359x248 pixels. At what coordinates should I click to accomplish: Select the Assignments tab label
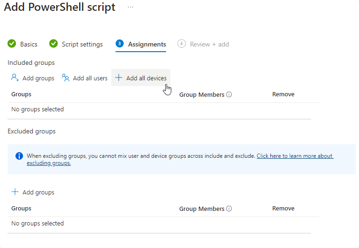pos(147,44)
